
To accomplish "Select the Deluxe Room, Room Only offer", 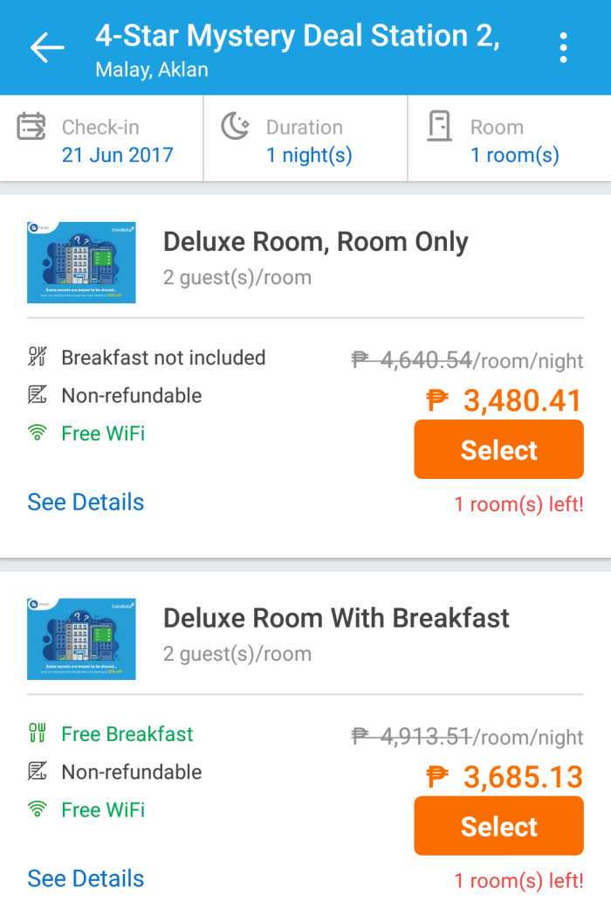I will 498,449.
